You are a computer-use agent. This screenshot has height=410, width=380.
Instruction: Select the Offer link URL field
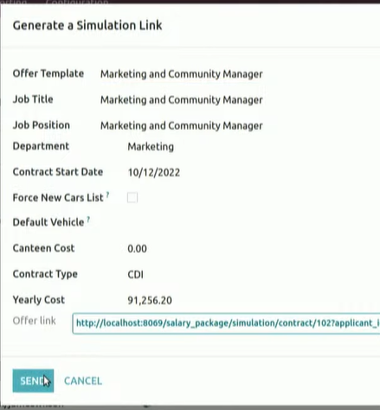click(x=226, y=324)
